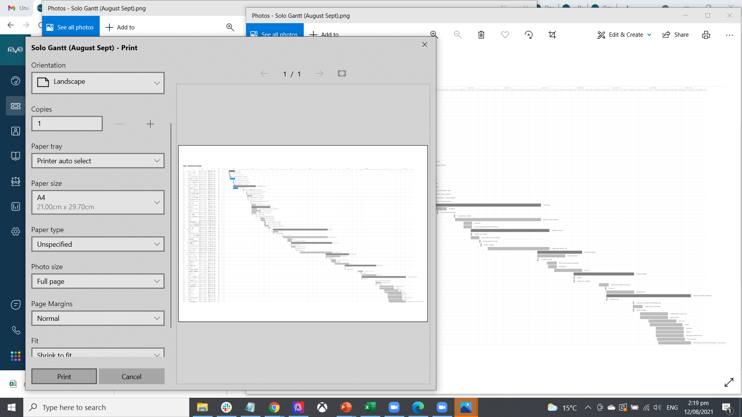
Task: Open the Crop and rotate tool
Action: (552, 35)
